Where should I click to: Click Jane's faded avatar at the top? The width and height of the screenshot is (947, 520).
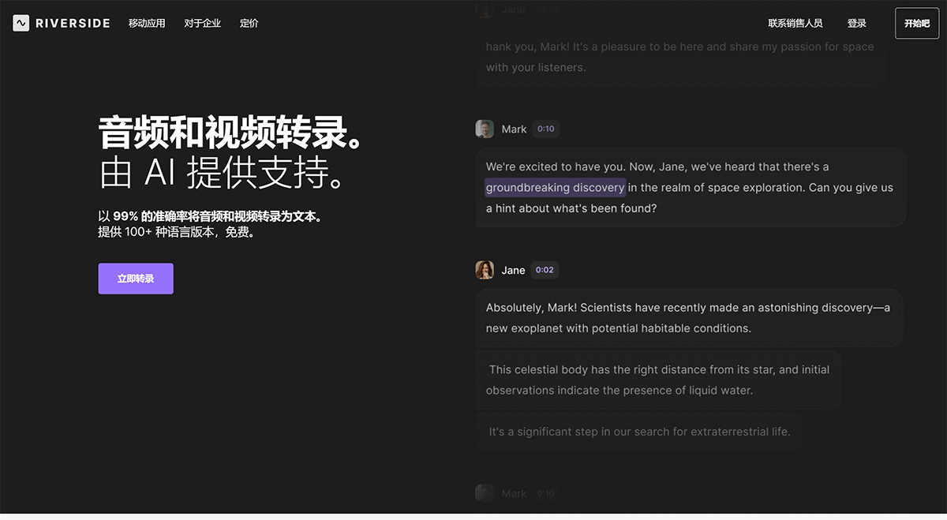pos(484,9)
